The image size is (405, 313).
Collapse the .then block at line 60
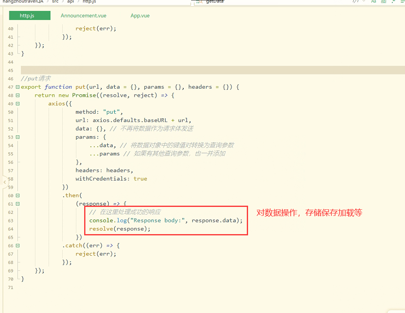click(x=17, y=196)
